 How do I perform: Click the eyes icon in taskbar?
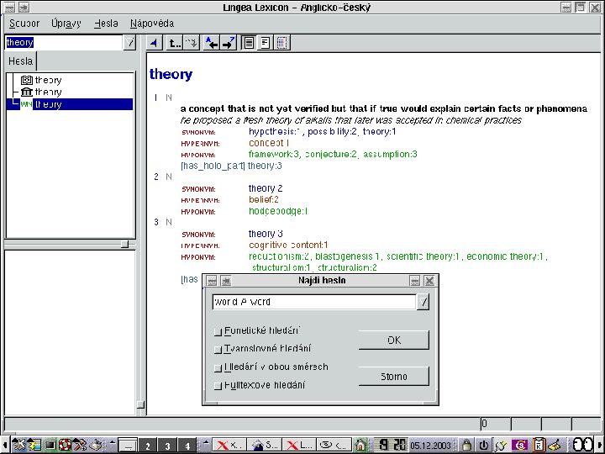click(581, 445)
